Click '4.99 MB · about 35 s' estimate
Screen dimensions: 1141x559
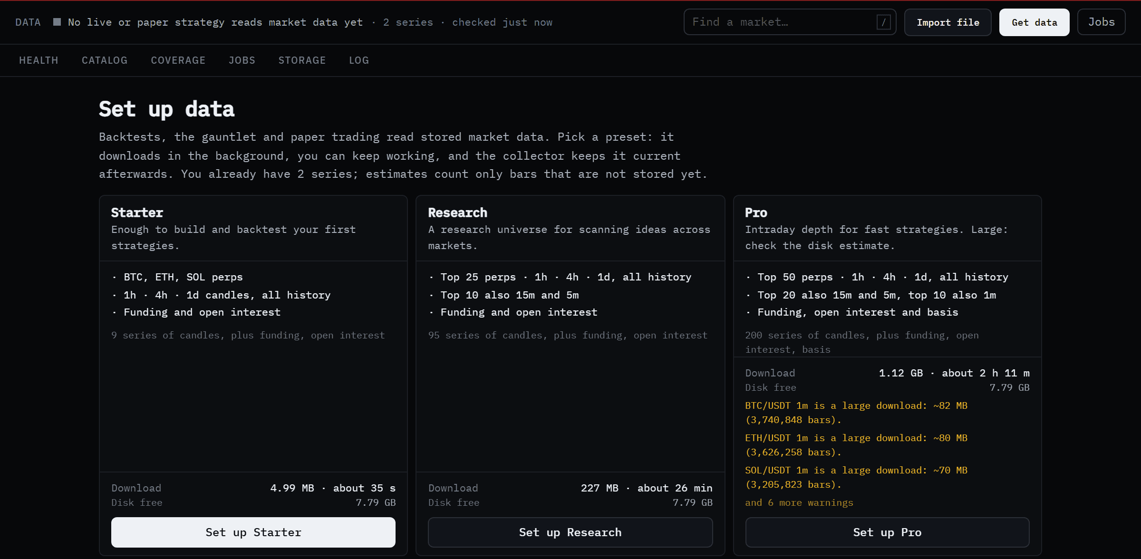[x=333, y=488]
